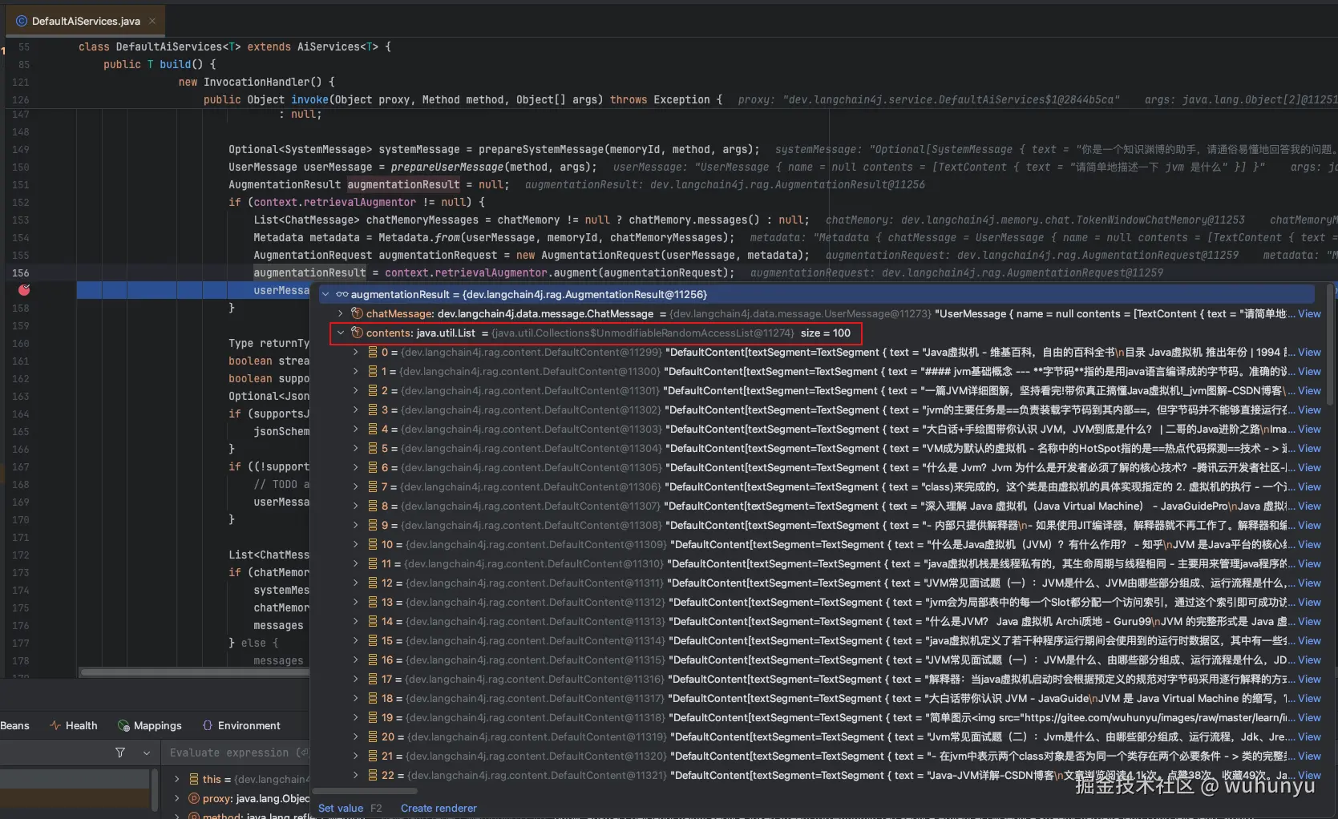Click the Set value action
Viewport: 1338px width, 819px height.
coord(341,808)
